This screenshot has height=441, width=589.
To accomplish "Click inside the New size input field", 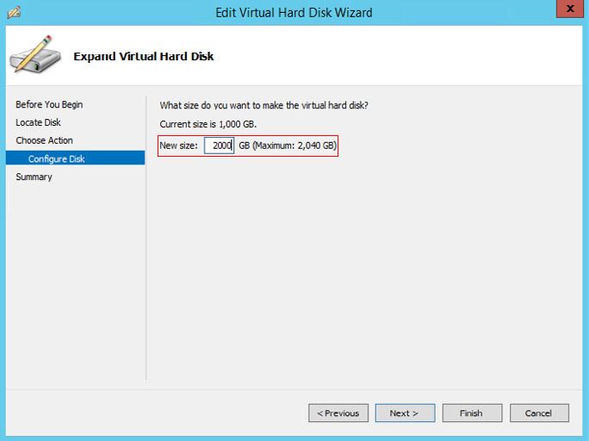I will click(219, 146).
